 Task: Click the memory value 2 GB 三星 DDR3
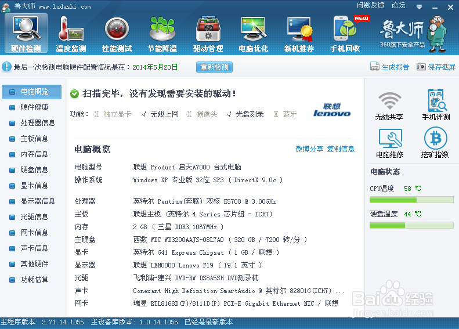(x=178, y=227)
